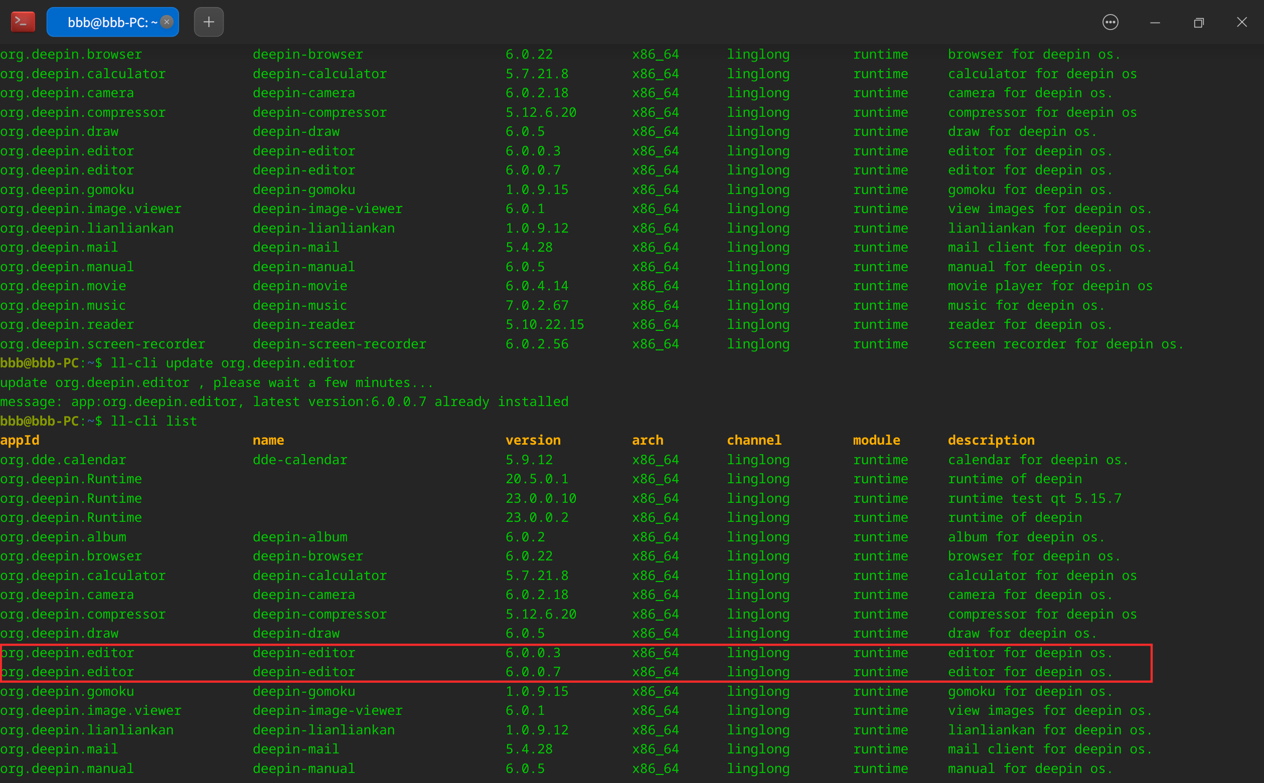Click the description column header text
Viewport: 1264px width, 783px height.
991,440
